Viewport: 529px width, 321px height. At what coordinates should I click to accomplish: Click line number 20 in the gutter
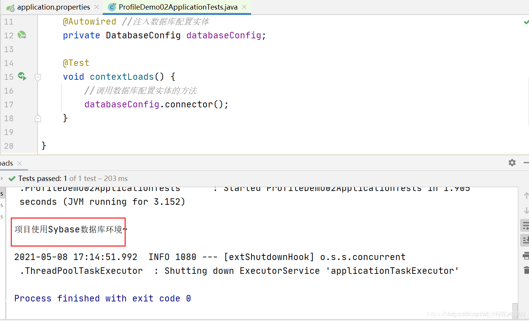coord(8,146)
